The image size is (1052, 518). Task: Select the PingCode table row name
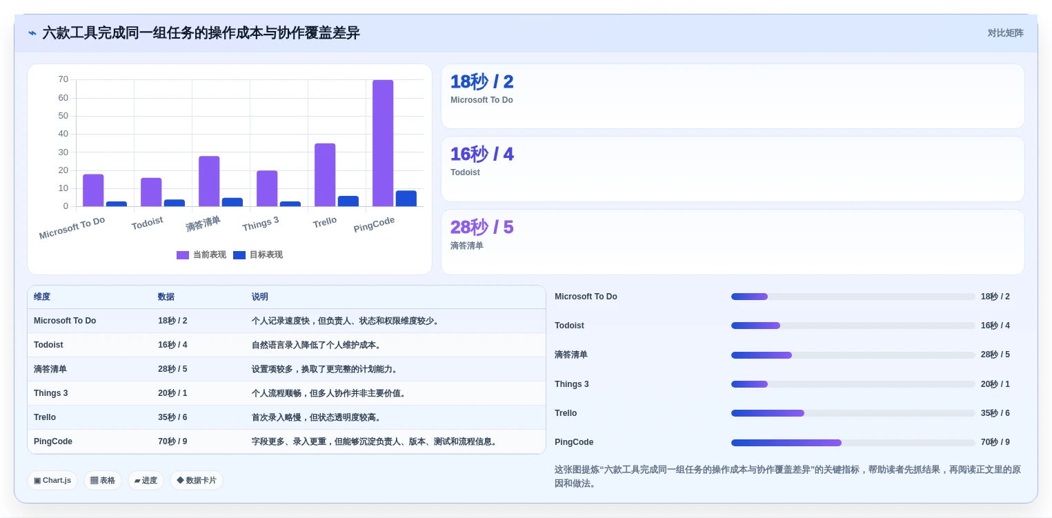[x=53, y=441]
